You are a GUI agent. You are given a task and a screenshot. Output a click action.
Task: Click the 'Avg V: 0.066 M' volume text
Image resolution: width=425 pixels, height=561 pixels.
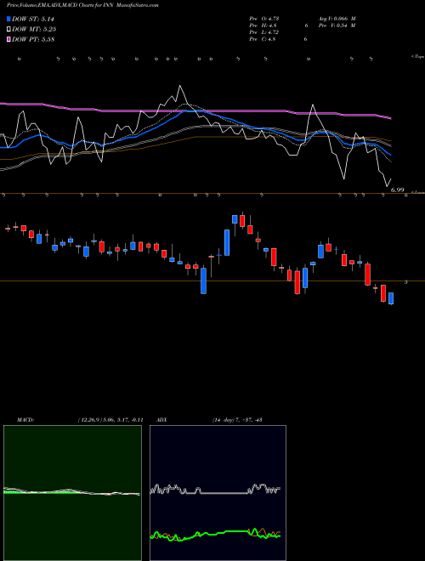337,19
